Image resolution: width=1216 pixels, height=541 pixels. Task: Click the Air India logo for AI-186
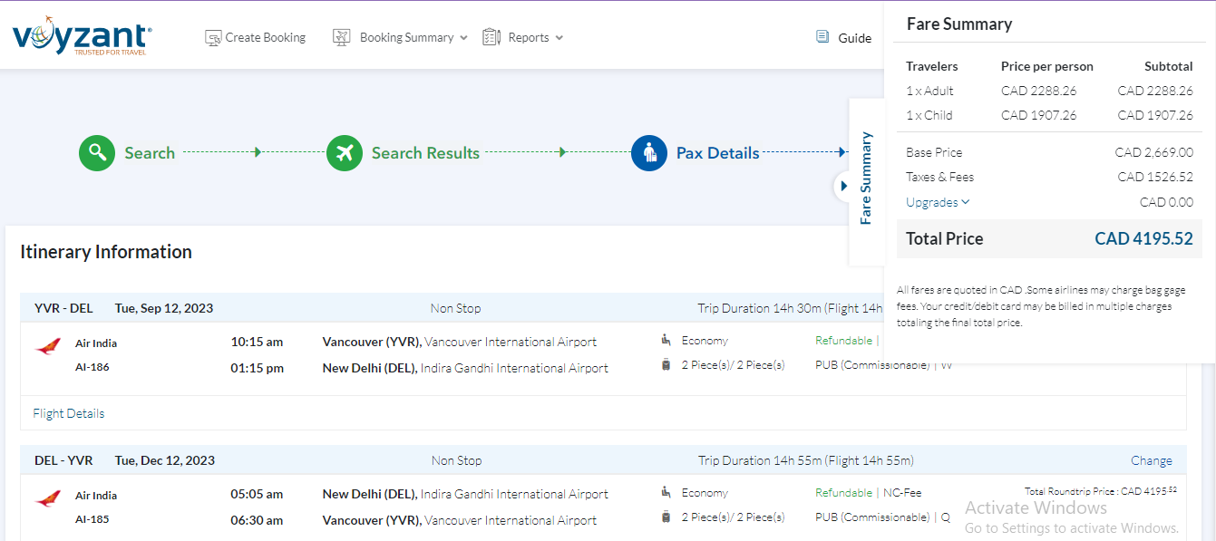pos(47,346)
